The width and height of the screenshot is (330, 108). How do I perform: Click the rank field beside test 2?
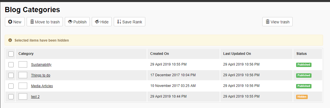(x=23, y=96)
